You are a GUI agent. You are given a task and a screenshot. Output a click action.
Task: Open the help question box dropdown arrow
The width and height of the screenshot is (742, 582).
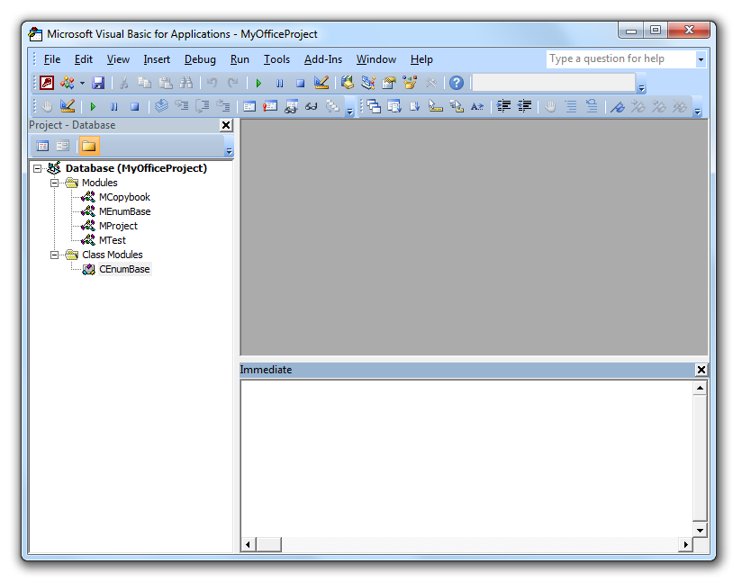click(701, 59)
